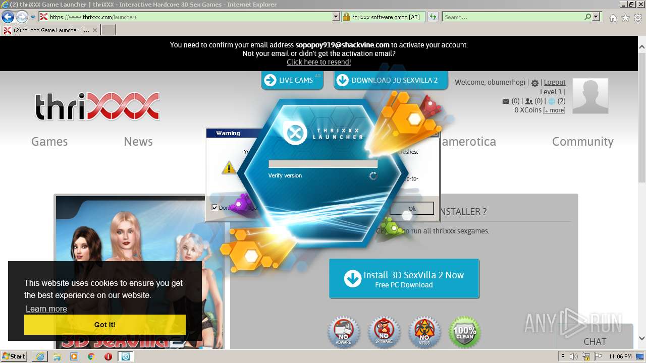Open the globe notifications icon
Viewport: 646px width, 363px height.
tap(552, 101)
